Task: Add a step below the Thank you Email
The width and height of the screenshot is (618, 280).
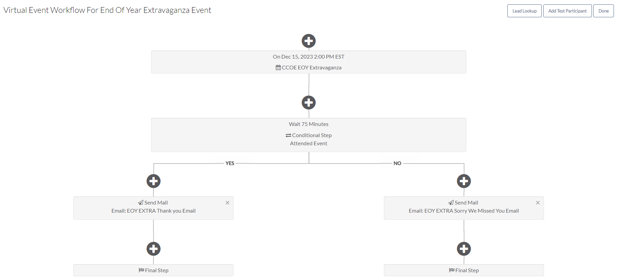Action: coord(153,249)
